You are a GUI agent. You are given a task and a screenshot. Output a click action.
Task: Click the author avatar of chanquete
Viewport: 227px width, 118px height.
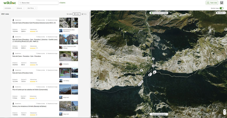pos(61,64)
